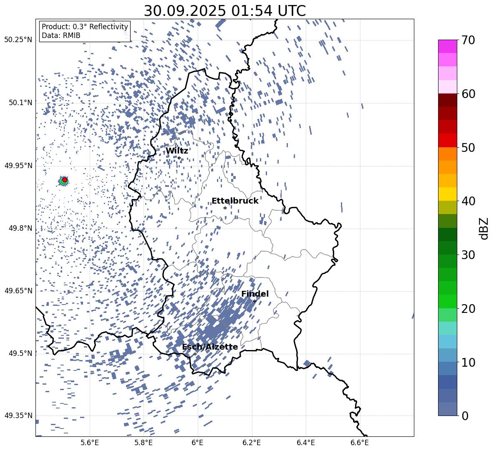
Task: Click the Esch/Alzette station cross marker
Action: (195, 354)
